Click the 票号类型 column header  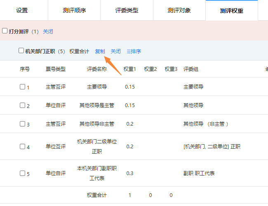[56, 69]
